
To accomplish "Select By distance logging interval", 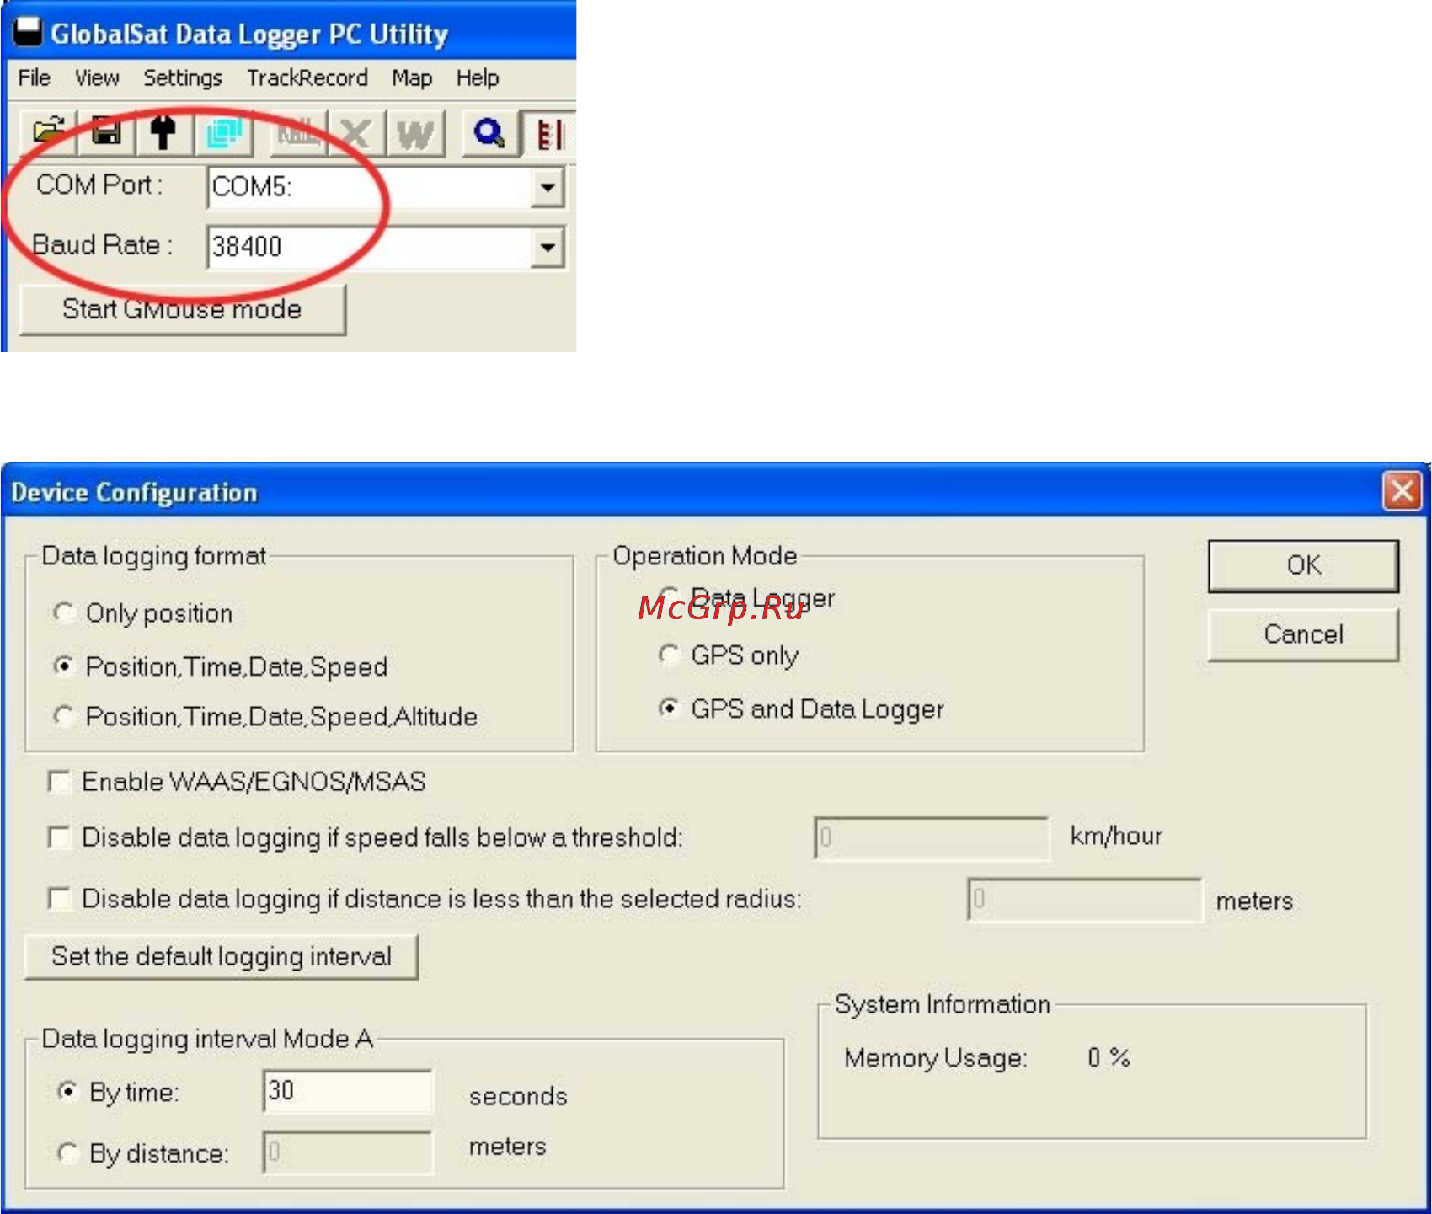I will tap(142, 1152).
